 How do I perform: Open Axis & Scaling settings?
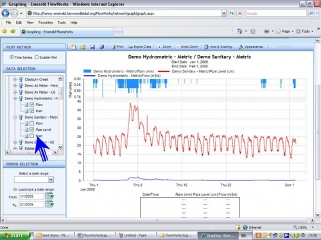click(218, 47)
